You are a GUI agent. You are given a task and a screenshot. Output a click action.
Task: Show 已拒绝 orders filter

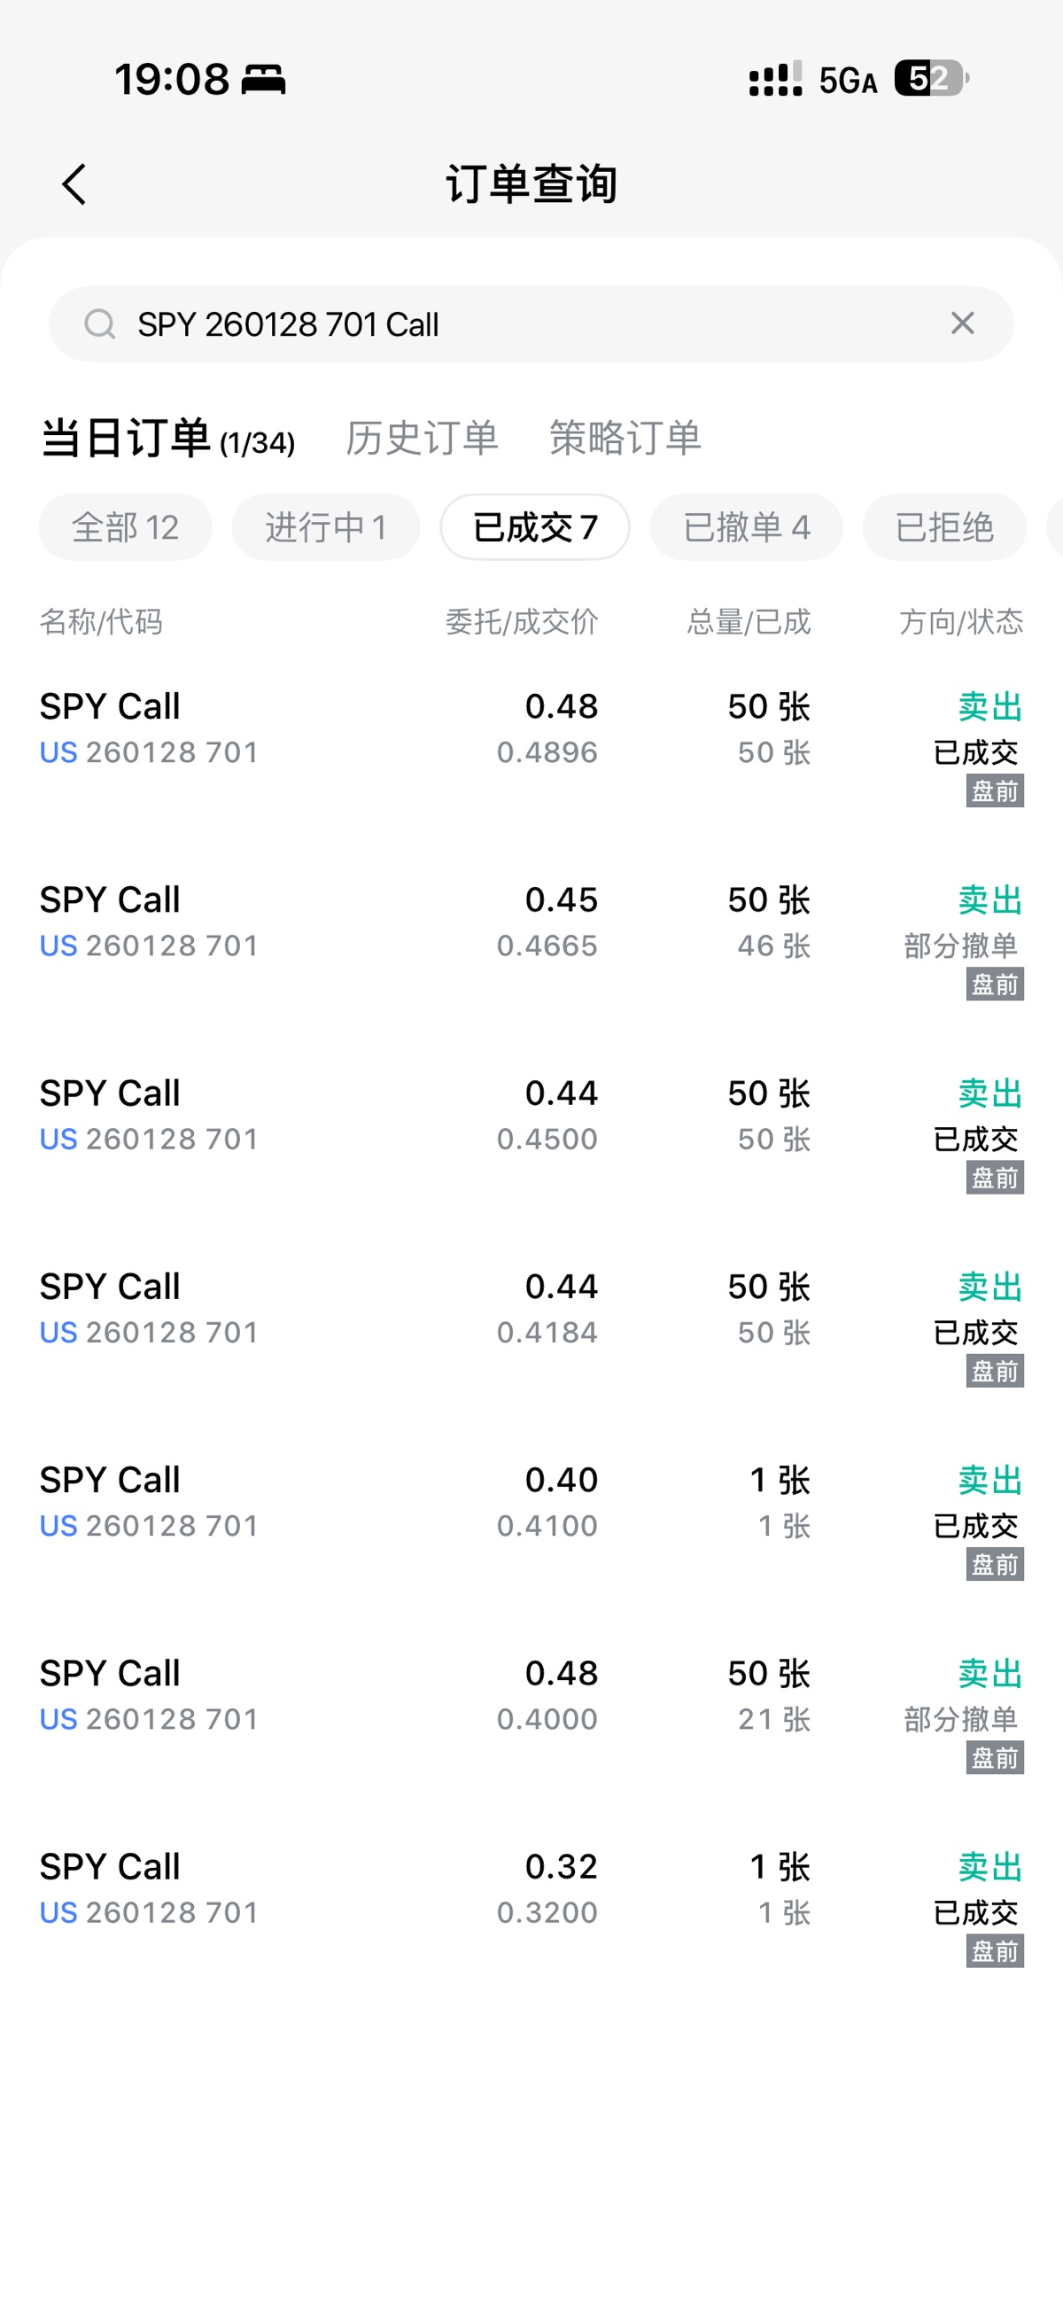point(943,527)
